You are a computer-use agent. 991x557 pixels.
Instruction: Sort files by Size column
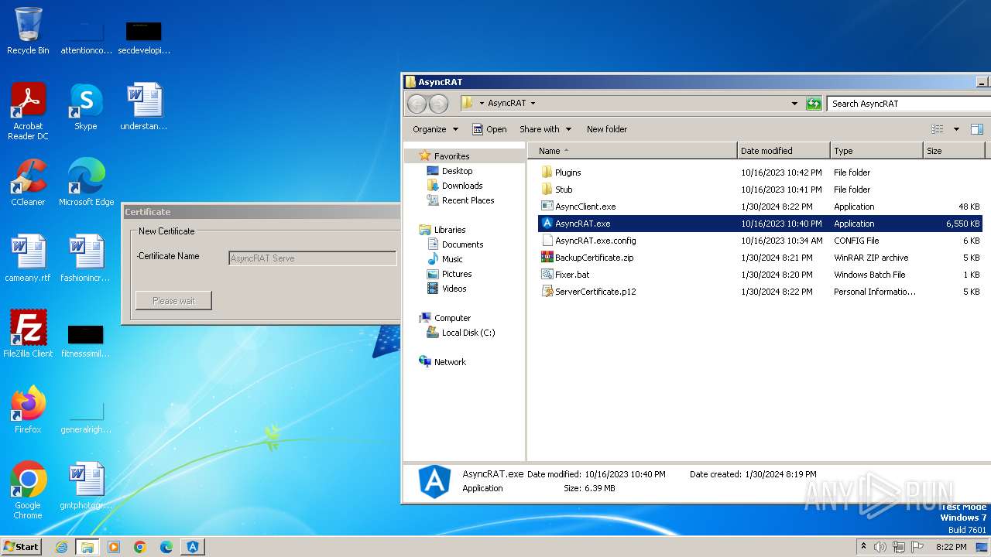(953, 151)
